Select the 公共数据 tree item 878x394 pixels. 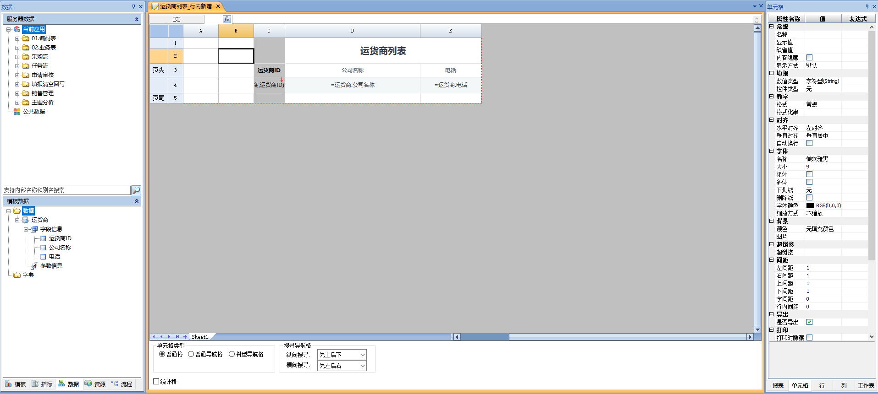pyautogui.click(x=34, y=112)
